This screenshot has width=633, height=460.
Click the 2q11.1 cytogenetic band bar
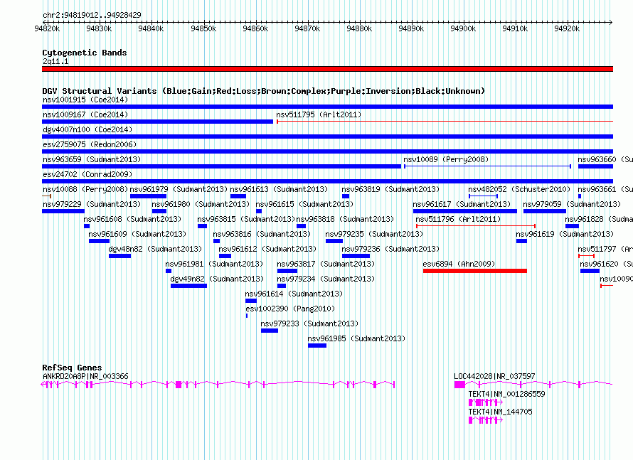point(327,69)
